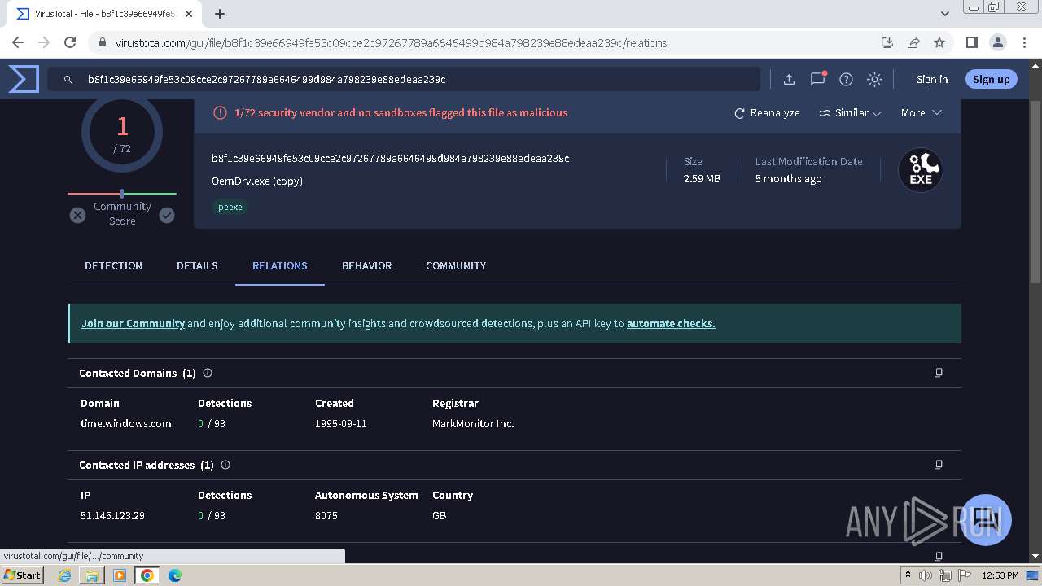
Task: Open File Explorer from taskbar
Action: 92,575
